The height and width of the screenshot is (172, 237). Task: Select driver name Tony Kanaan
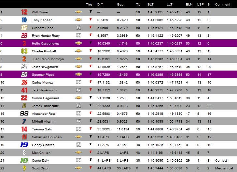42,20
